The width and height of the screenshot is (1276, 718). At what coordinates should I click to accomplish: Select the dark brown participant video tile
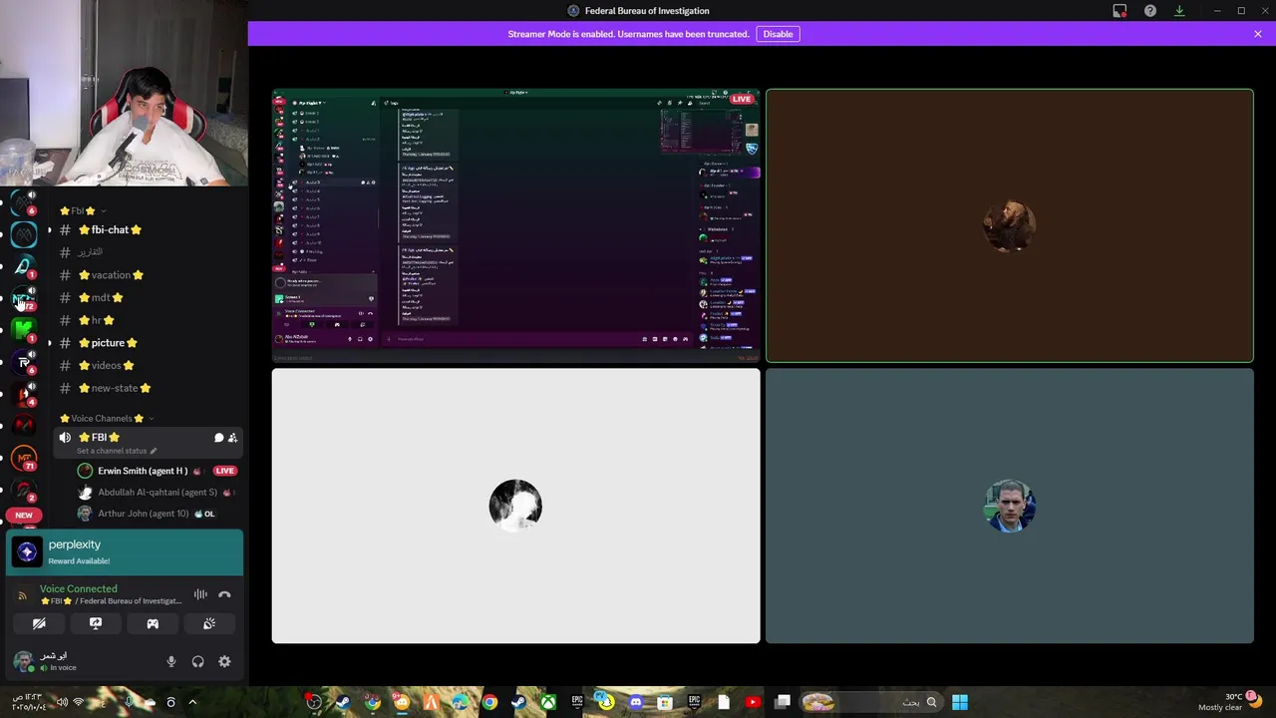click(1009, 226)
